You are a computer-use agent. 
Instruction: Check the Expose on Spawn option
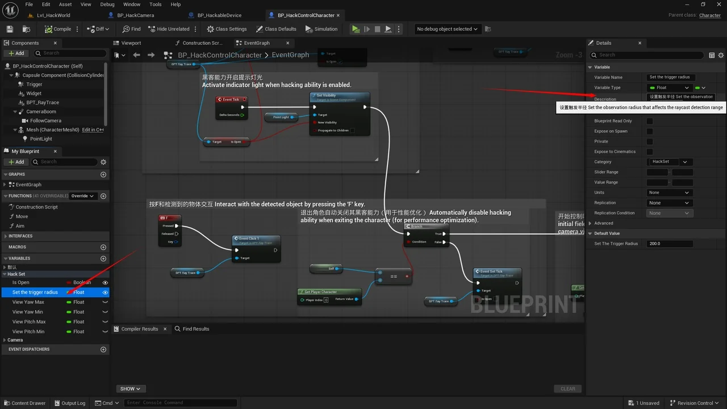click(x=650, y=131)
